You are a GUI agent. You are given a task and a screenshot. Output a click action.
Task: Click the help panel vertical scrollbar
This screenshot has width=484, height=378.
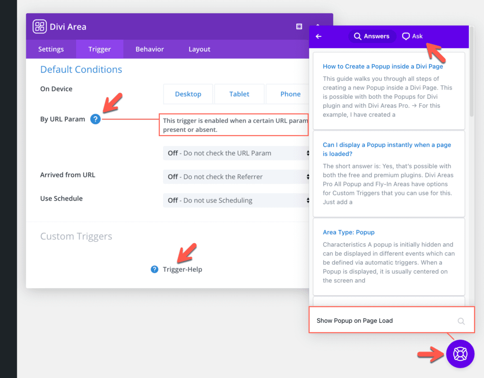(471, 71)
